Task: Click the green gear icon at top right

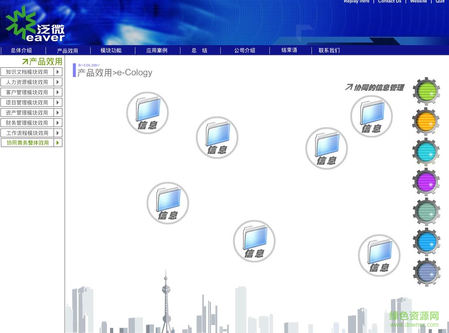Action: point(426,92)
